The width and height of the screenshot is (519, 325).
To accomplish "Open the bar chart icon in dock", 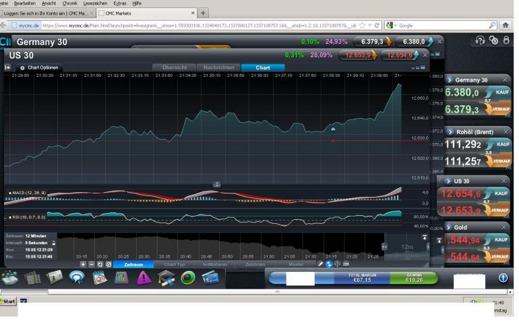I will (x=121, y=277).
